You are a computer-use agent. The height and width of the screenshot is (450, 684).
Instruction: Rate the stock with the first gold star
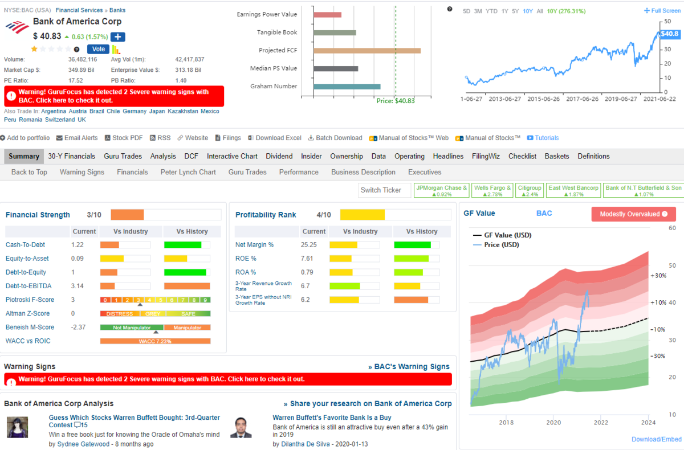pos(34,49)
